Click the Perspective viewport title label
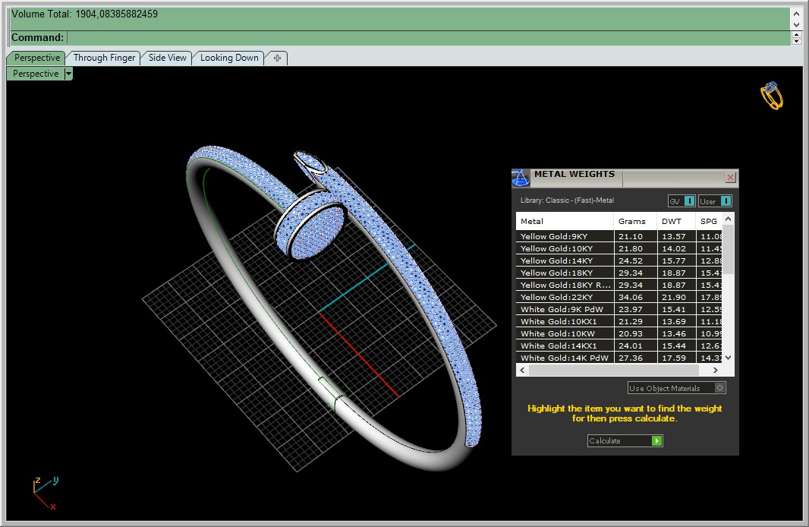 click(36, 74)
